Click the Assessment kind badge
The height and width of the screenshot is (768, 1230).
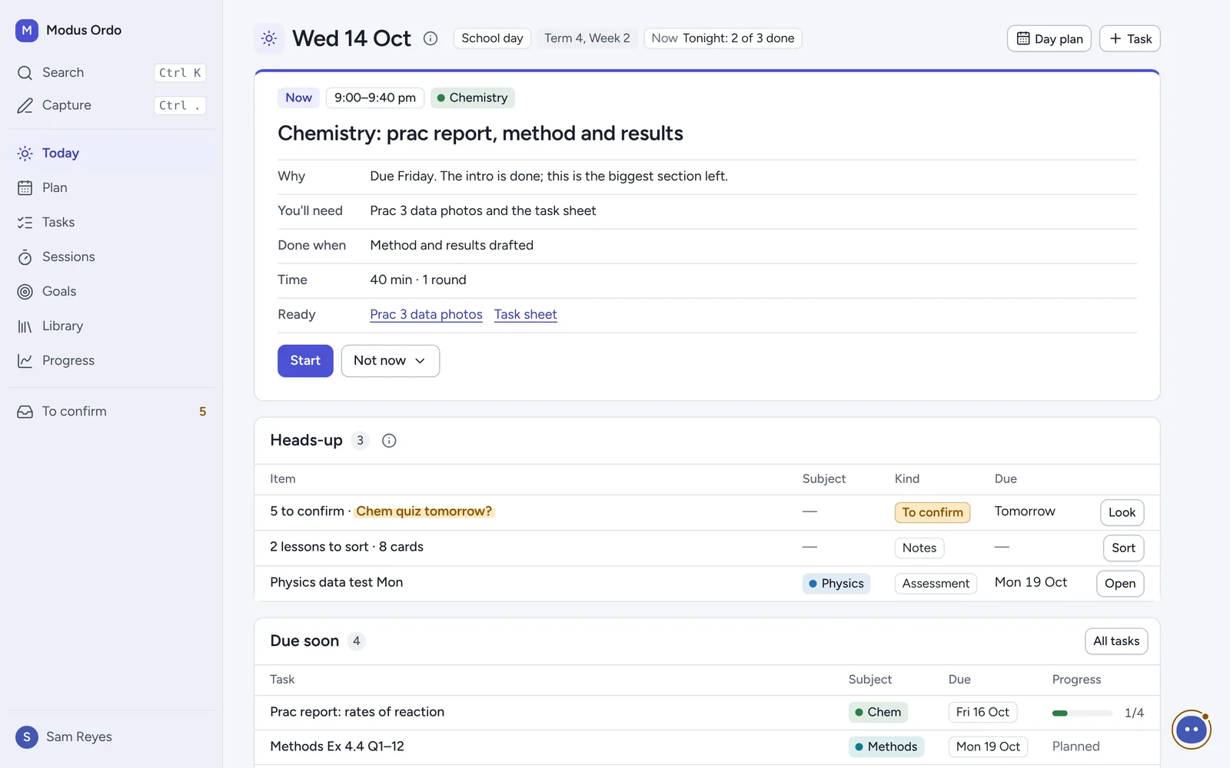coord(936,584)
